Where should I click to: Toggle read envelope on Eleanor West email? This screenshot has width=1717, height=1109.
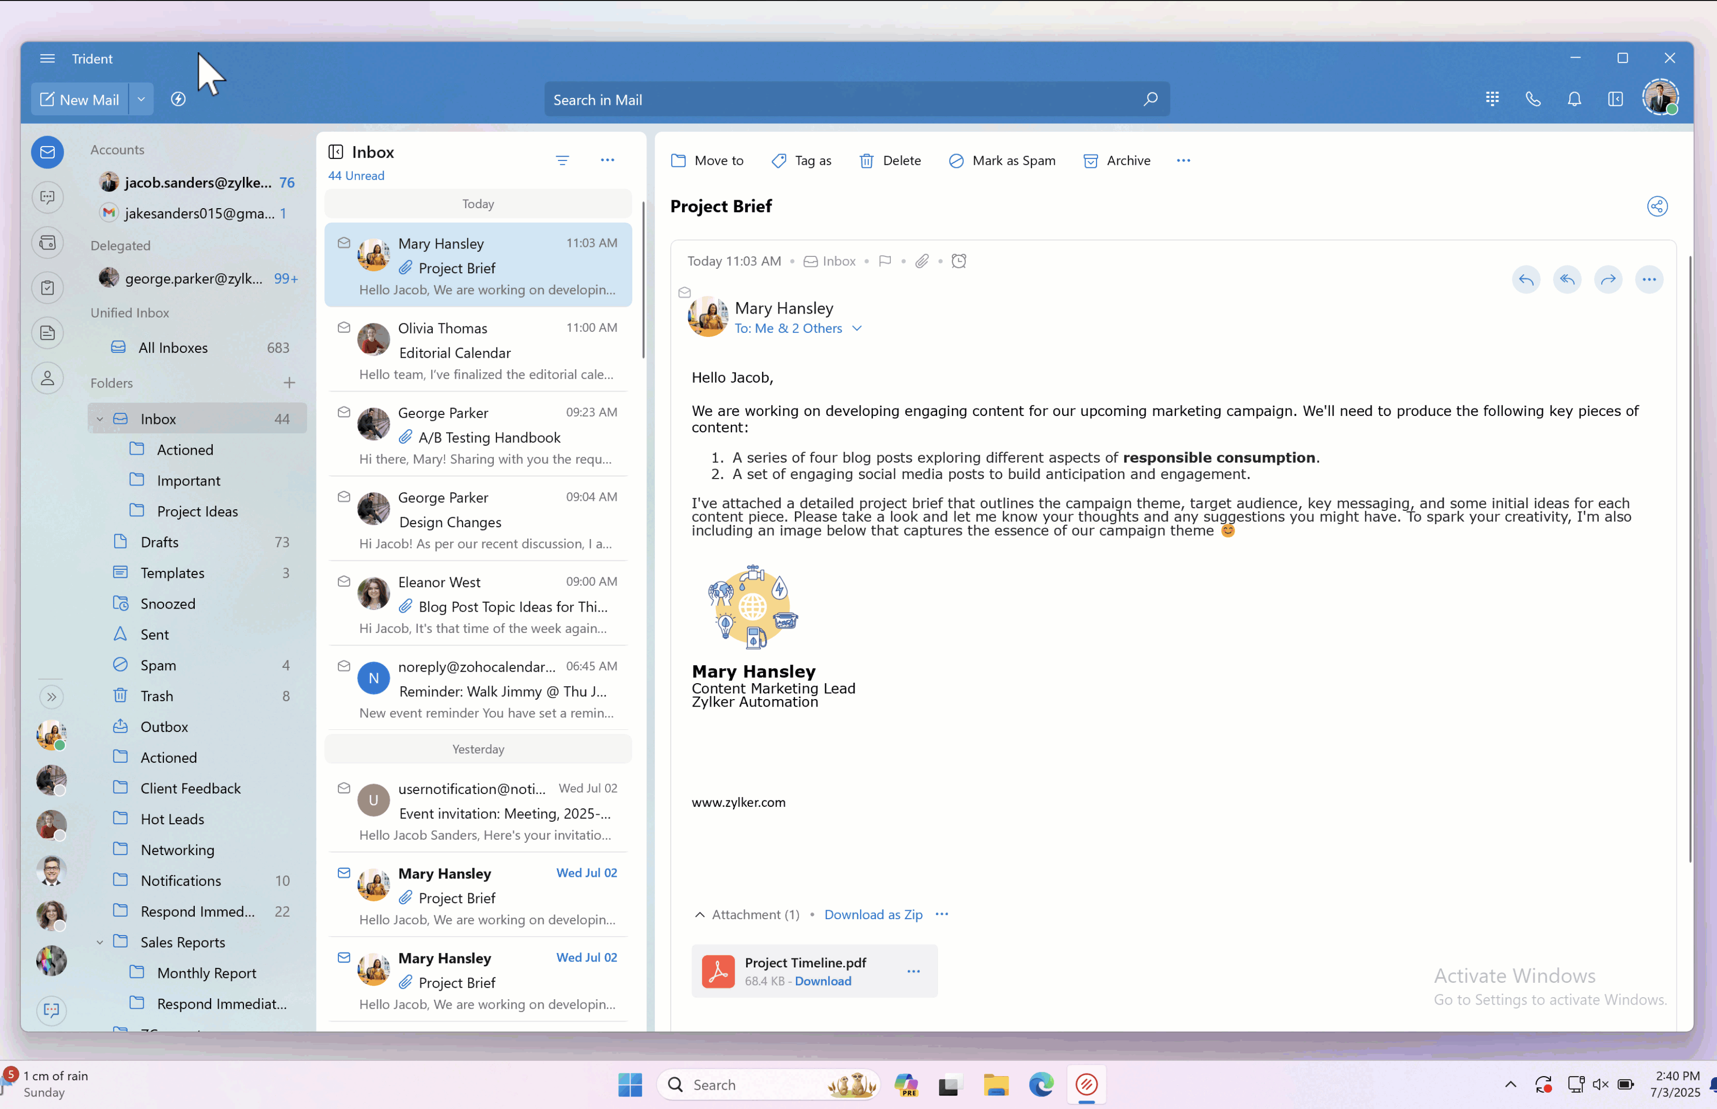click(344, 582)
